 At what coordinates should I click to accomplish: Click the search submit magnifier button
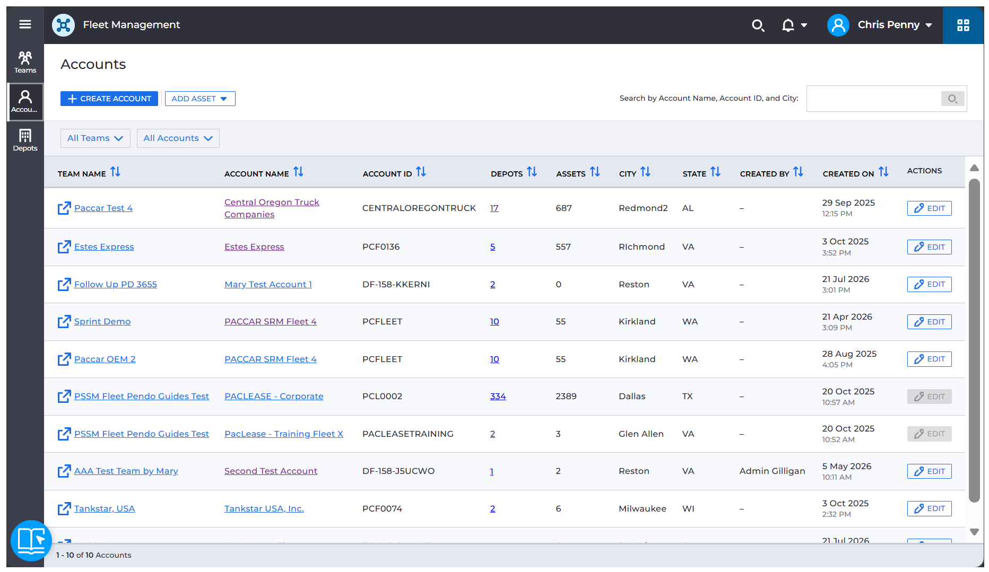click(952, 99)
